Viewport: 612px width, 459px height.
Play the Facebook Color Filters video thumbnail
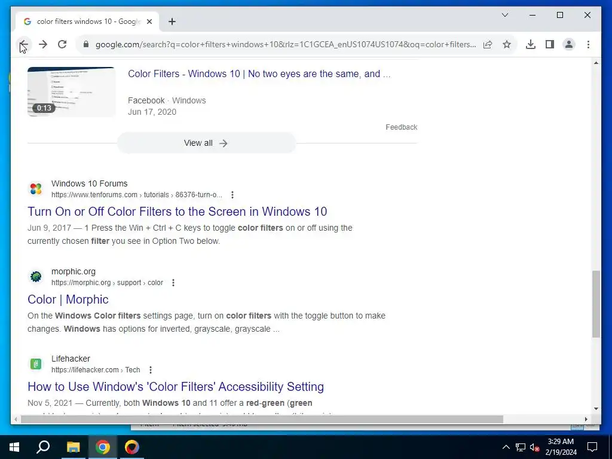click(x=72, y=91)
